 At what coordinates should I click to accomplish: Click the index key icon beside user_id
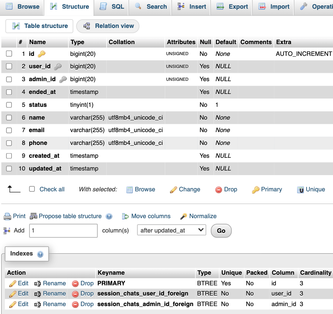point(58,67)
